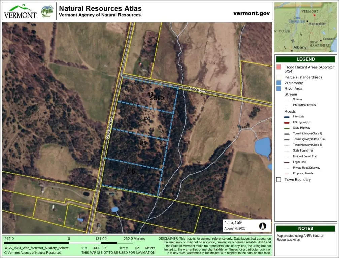Click the Natural Resources Atlas title
The width and height of the screenshot is (339, 258).
coord(100,9)
